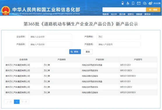Click the 重置 reset button
Image resolution: width=162 pixels, height=110 pixels.
tap(88, 52)
